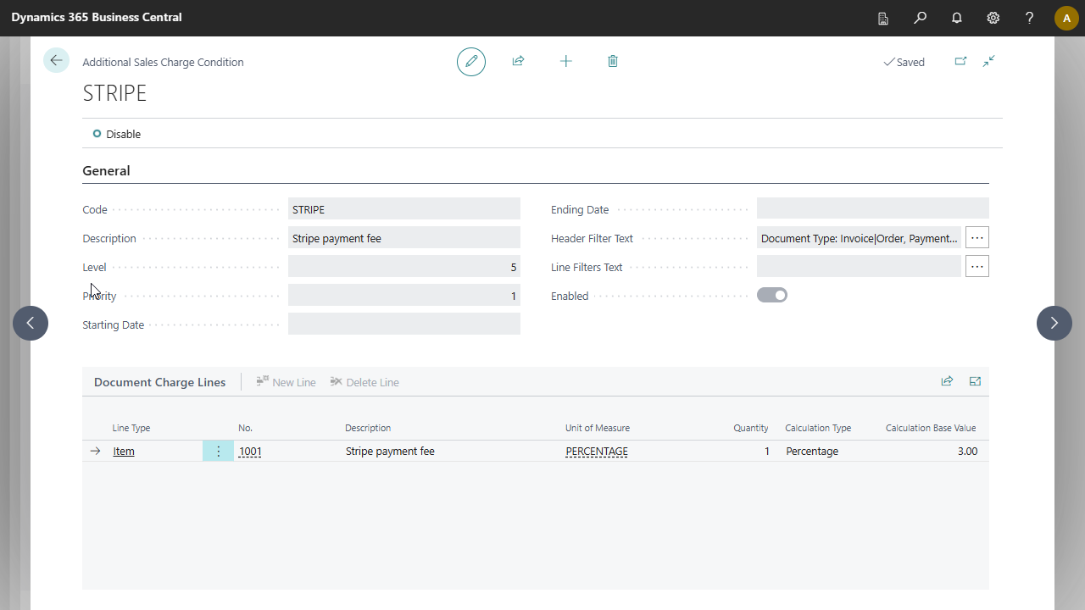
Task: Open the settings gear icon
Action: point(993,18)
